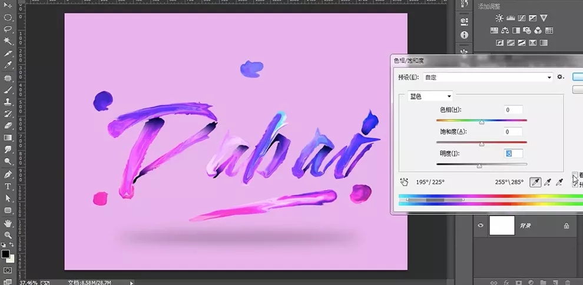Add a Levels adjustment
The image size is (583, 285).
pyautogui.click(x=510, y=18)
